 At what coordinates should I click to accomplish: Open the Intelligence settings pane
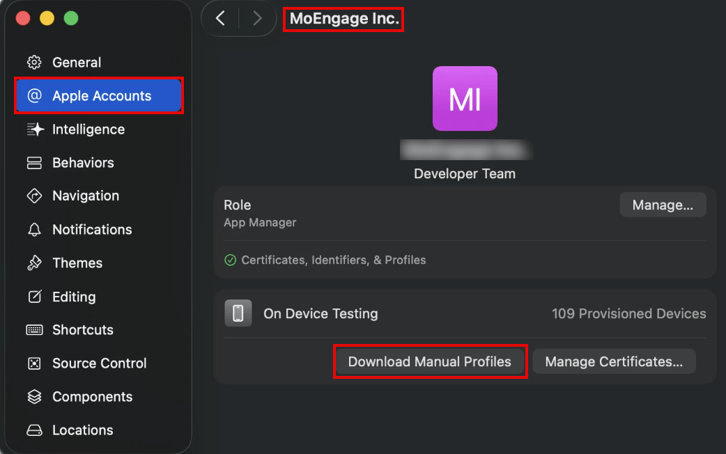click(x=99, y=129)
